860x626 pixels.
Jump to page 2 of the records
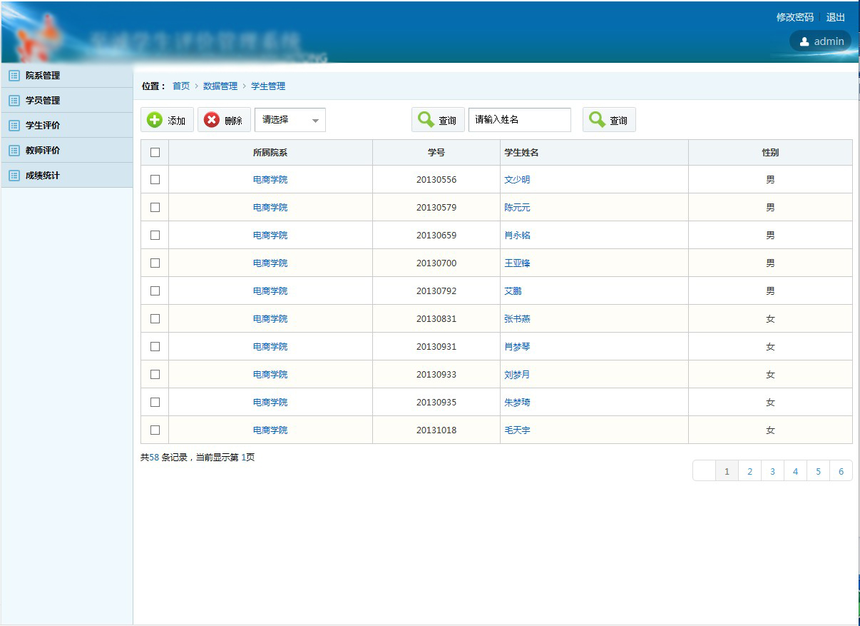coord(749,471)
